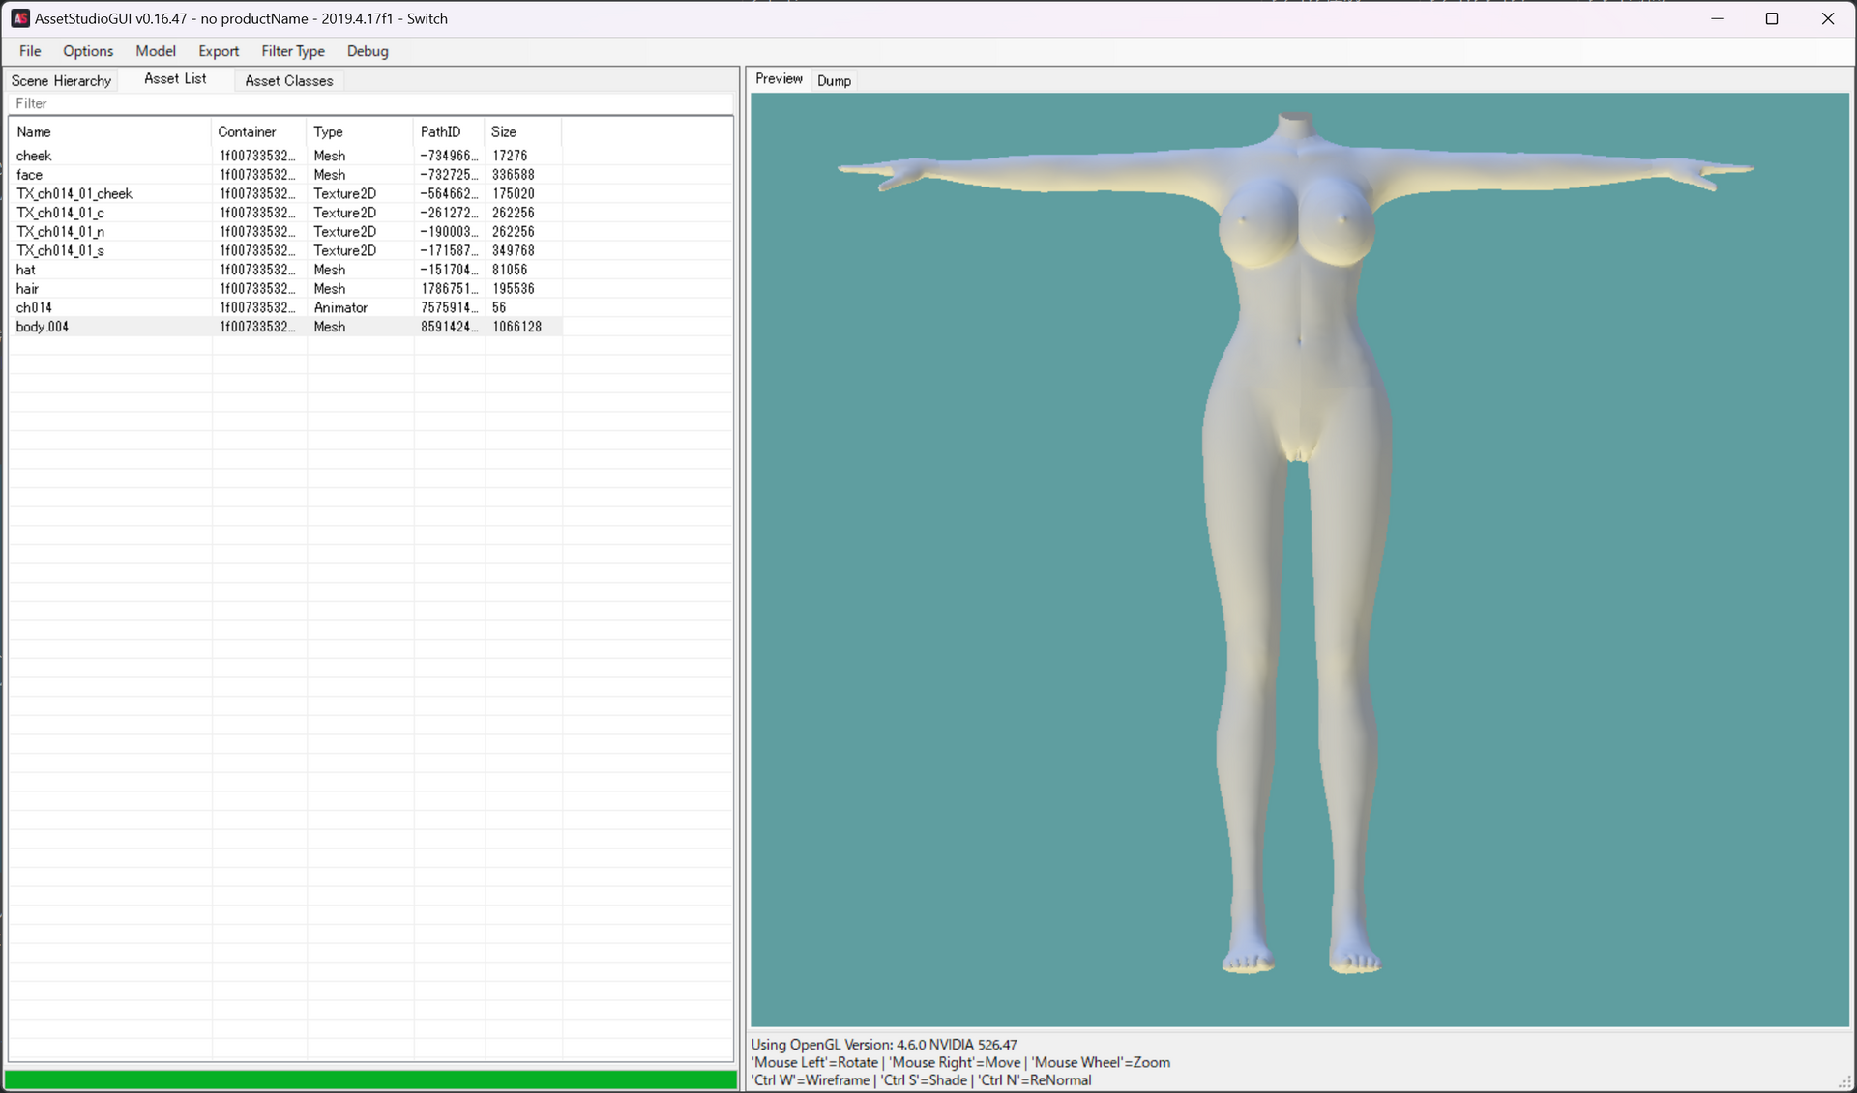Click the PathID cell 1786751...
This screenshot has width=1857, height=1093.
tap(449, 289)
